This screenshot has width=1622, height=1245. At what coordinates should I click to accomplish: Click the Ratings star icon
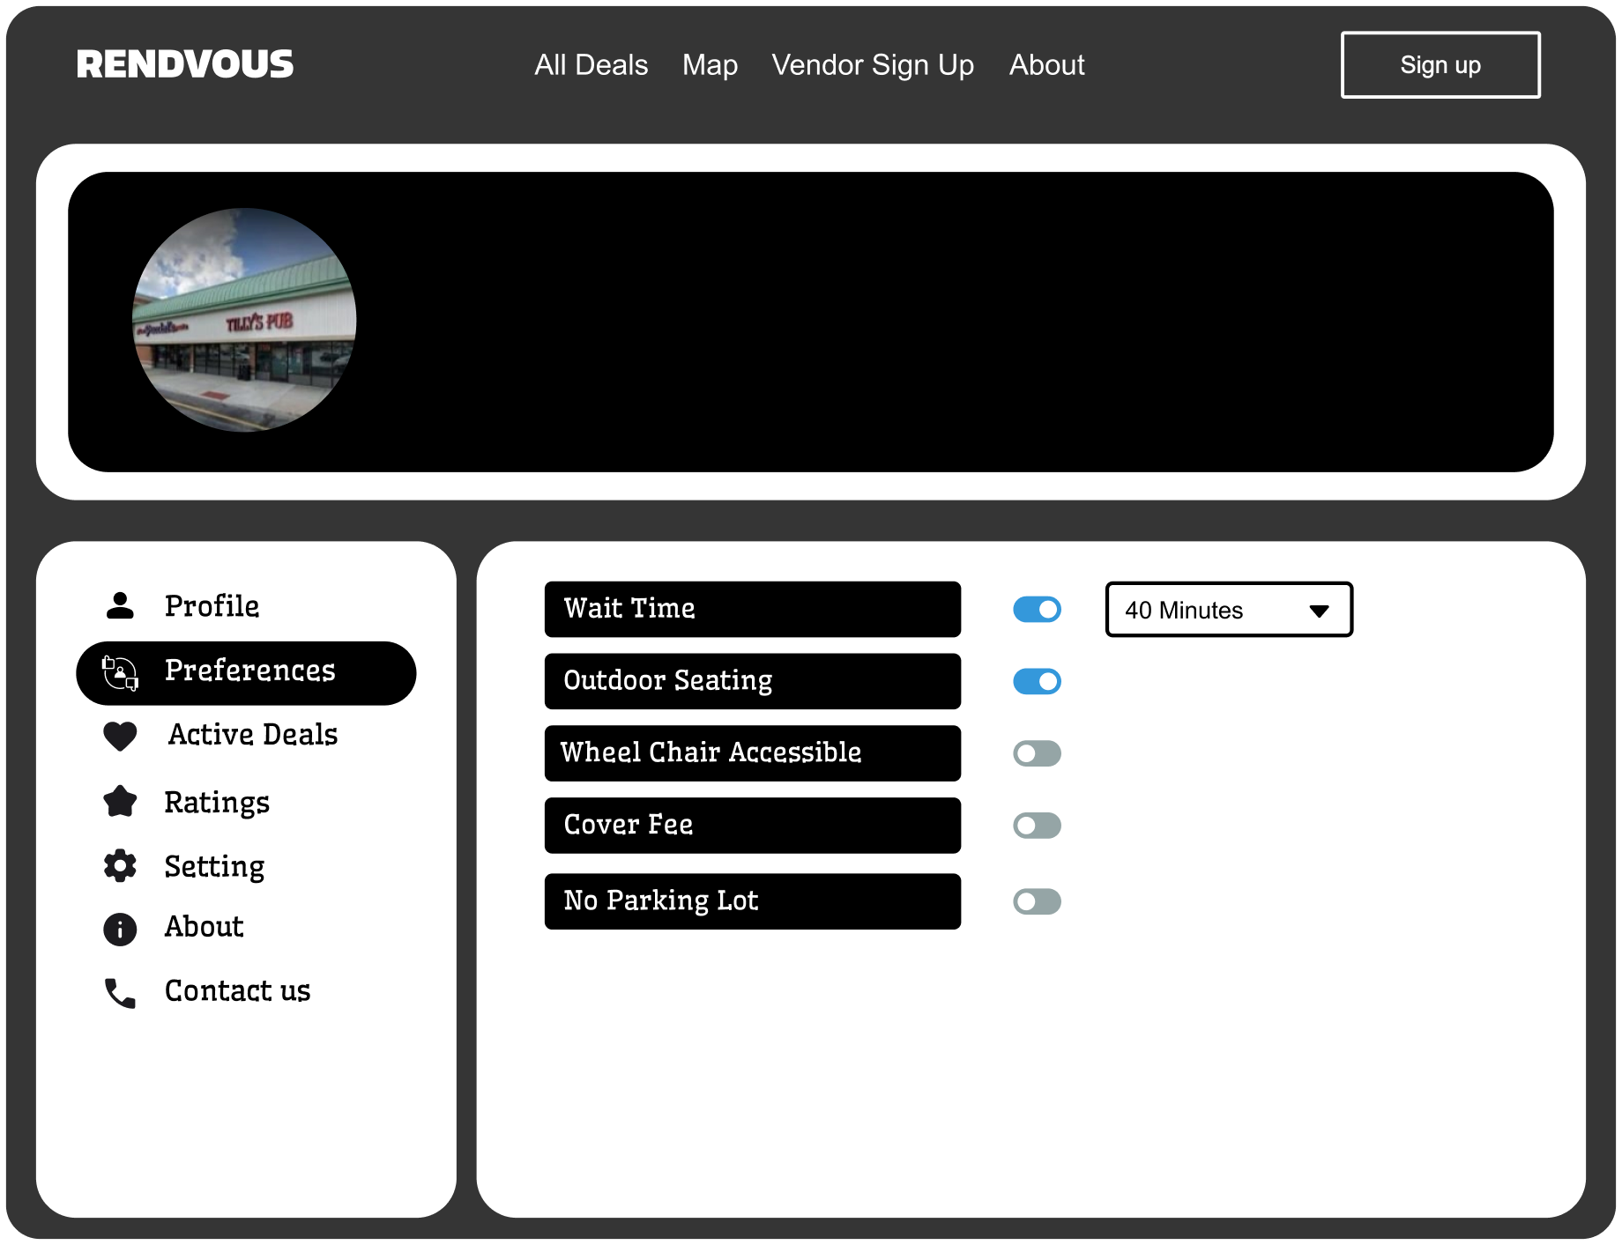[120, 802]
